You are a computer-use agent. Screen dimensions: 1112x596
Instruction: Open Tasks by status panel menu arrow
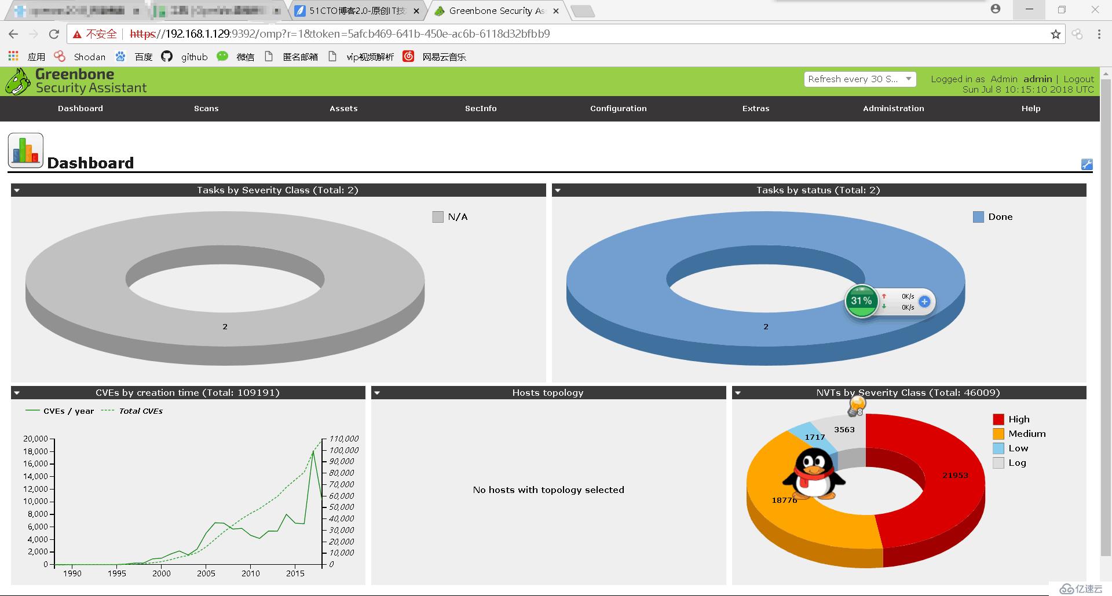[557, 190]
